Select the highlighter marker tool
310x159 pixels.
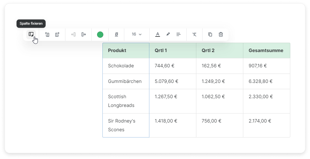point(168,34)
